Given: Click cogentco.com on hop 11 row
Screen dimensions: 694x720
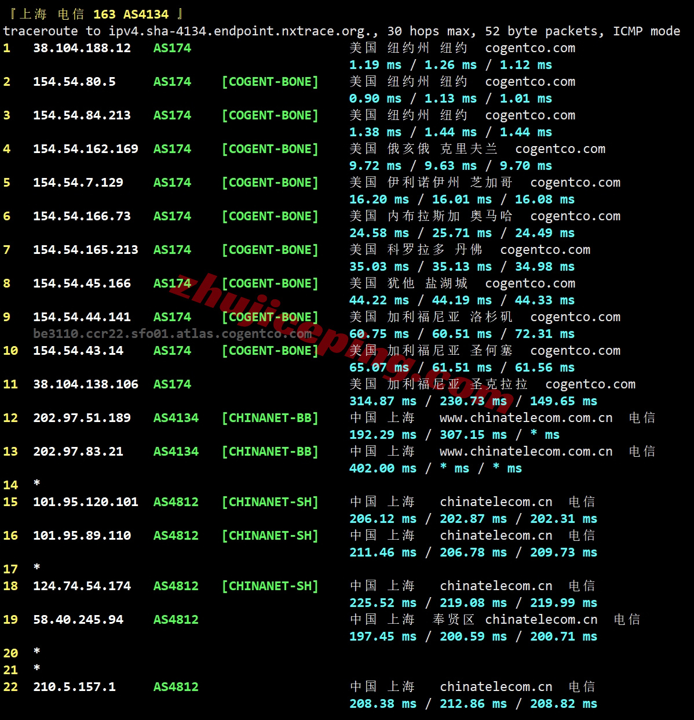Looking at the screenshot, I should click(x=590, y=384).
